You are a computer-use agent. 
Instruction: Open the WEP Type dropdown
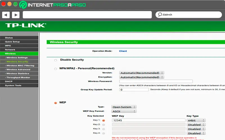coord(124,107)
